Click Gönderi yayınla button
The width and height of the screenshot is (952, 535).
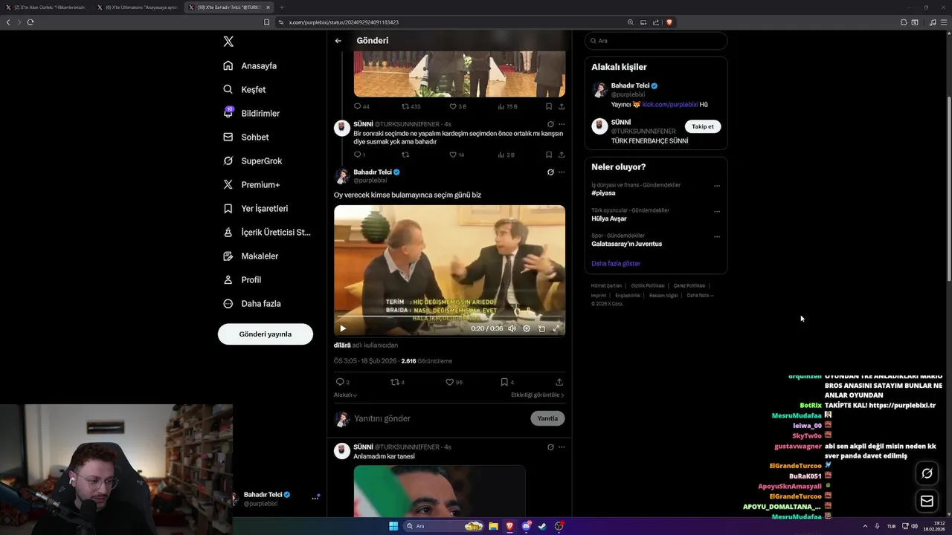point(265,334)
